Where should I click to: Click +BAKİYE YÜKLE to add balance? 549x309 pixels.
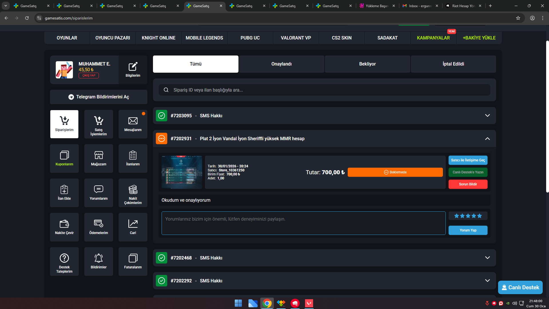pyautogui.click(x=479, y=38)
